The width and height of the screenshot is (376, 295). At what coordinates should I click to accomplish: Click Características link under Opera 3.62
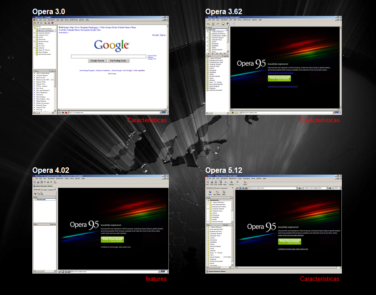(320, 120)
